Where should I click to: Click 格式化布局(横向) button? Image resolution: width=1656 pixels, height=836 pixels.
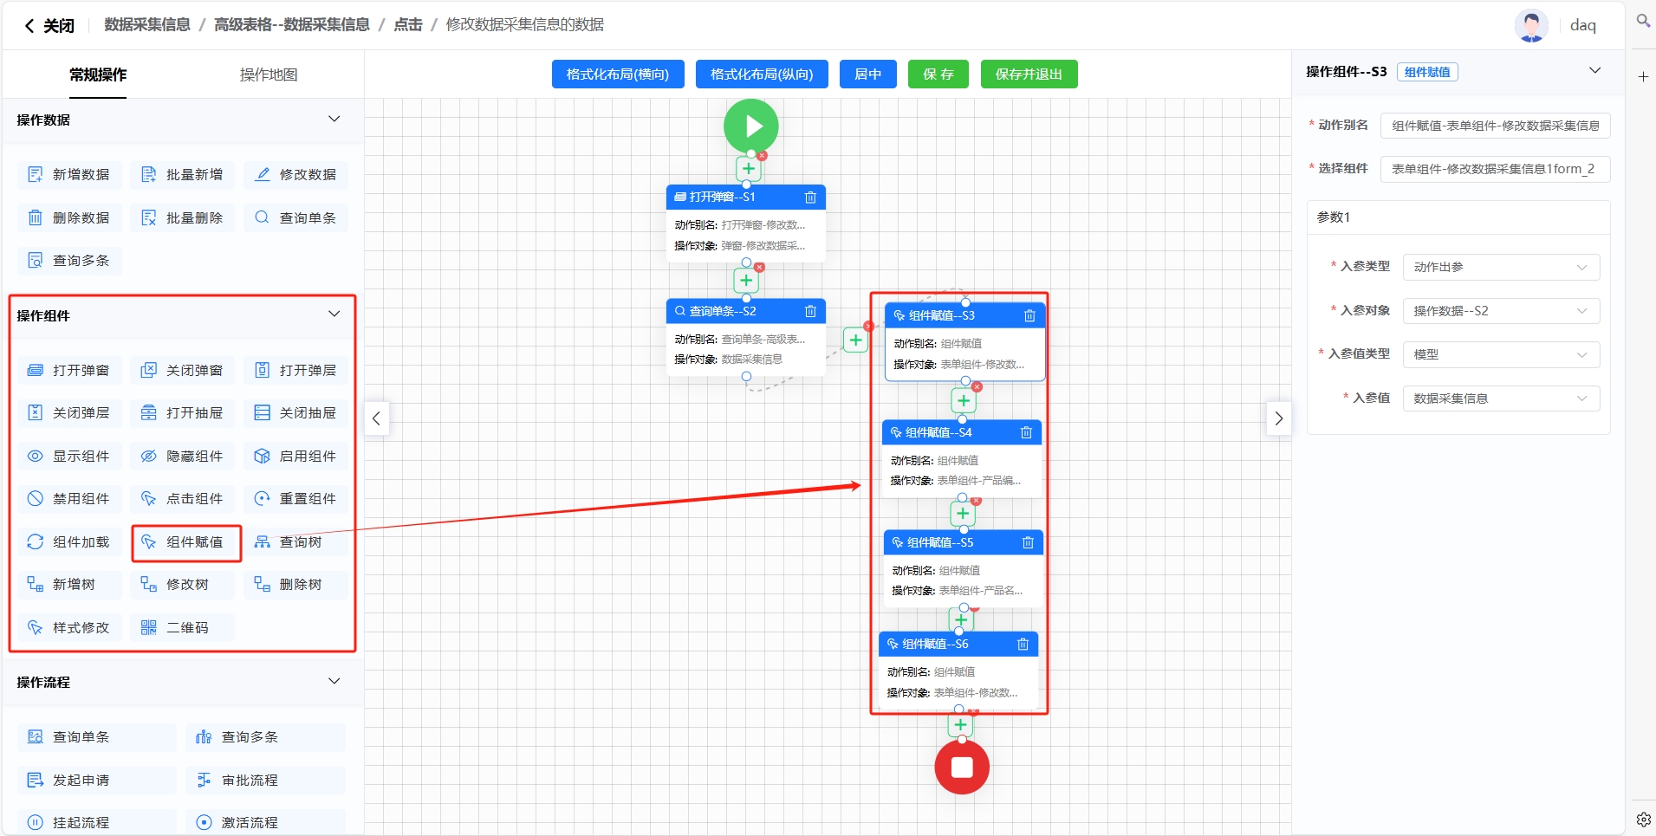[617, 75]
